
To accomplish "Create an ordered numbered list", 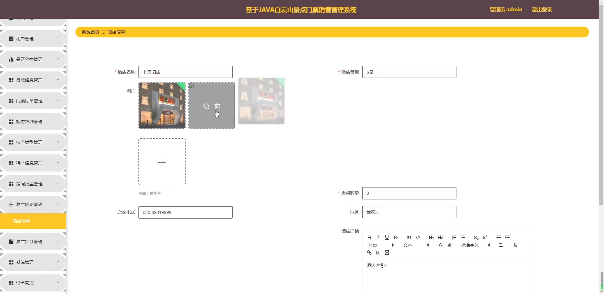I will point(454,237).
